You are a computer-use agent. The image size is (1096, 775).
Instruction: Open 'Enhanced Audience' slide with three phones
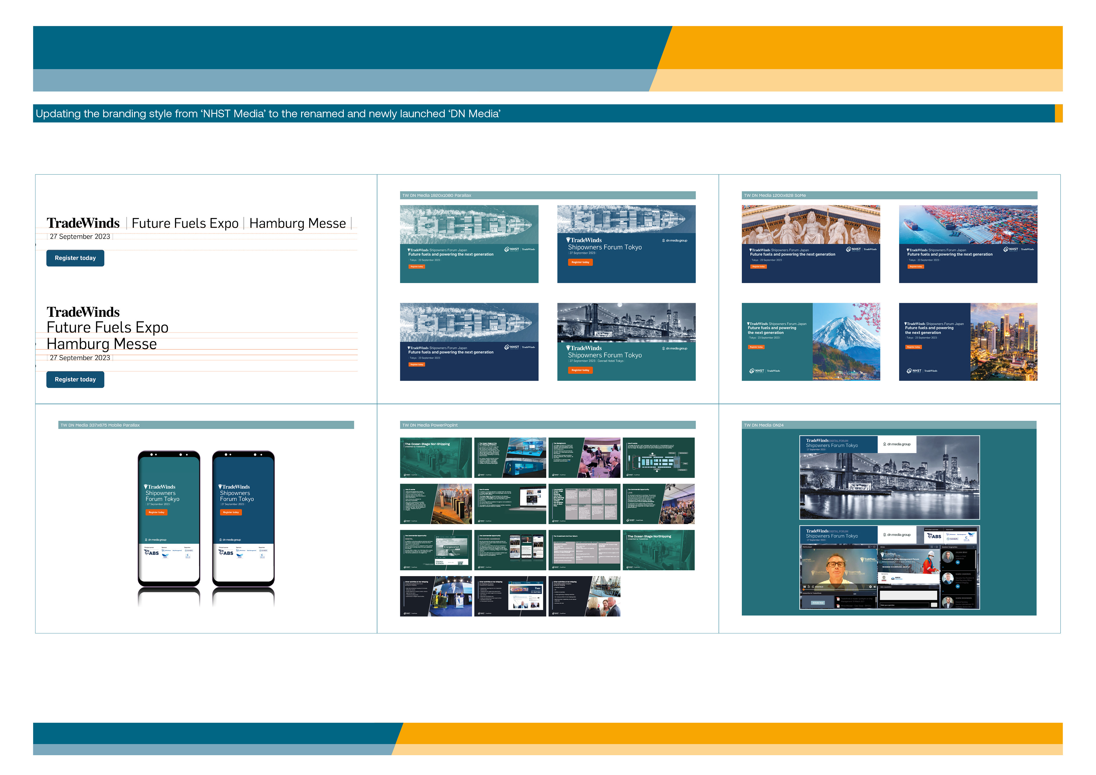pos(510,550)
